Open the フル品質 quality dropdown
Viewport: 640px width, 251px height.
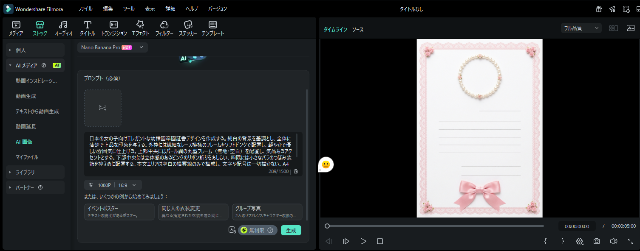click(x=581, y=28)
